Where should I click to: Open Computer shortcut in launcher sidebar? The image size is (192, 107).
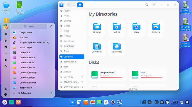[x=6, y=34]
